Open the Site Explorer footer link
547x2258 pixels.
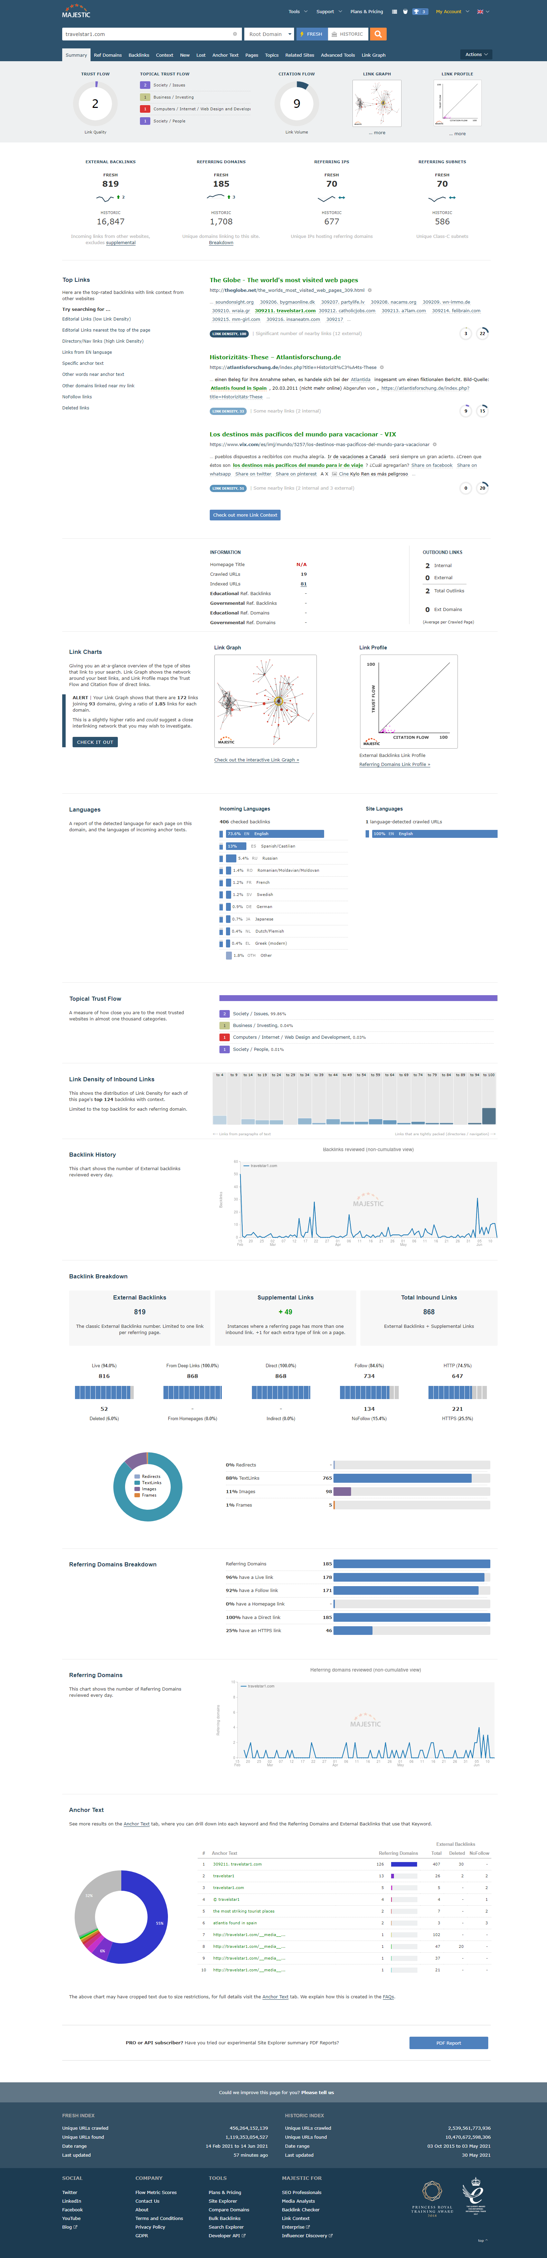click(x=223, y=2201)
